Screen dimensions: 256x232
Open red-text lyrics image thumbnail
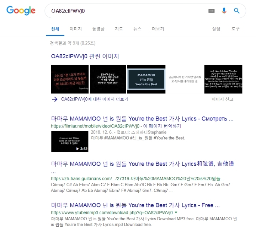pyautogui.click(x=70, y=79)
